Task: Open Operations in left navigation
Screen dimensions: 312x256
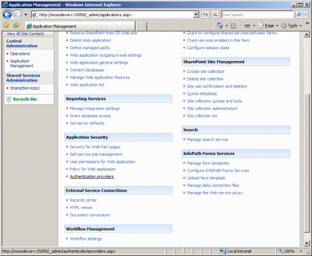Action: coord(20,54)
